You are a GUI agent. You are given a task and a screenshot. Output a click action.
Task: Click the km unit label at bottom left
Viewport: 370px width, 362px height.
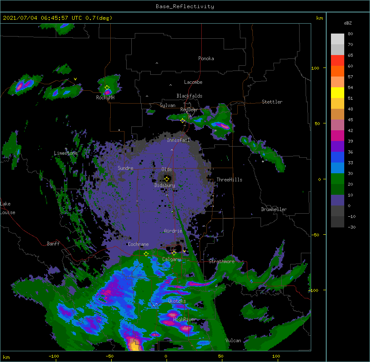point(6,357)
